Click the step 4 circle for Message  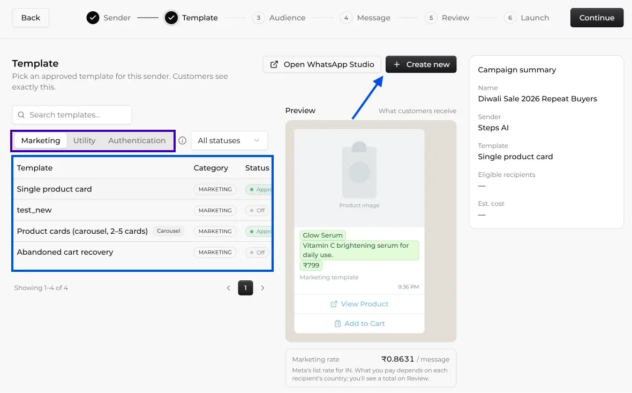click(x=346, y=18)
